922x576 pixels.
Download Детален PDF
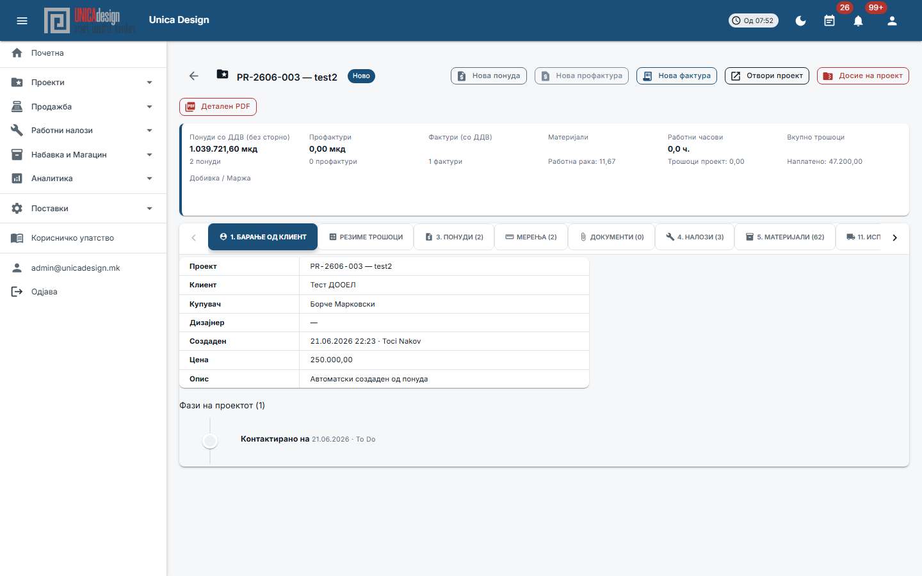coord(218,107)
